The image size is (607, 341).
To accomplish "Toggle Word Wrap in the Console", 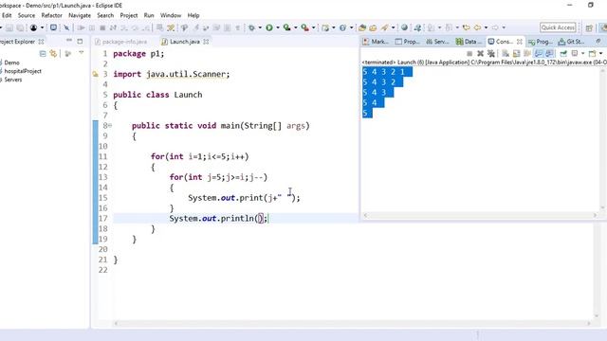I will 527,53.
